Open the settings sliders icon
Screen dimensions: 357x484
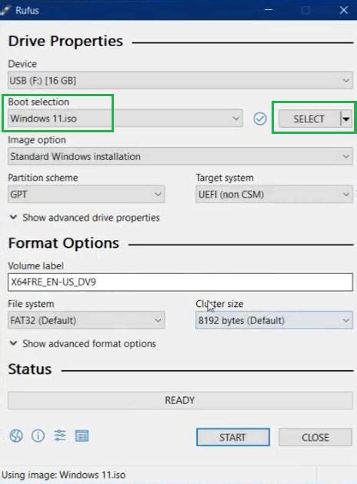59,436
